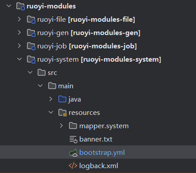
Task: Click the ruoyi-modules module folder icon
Action: click(x=20, y=6)
